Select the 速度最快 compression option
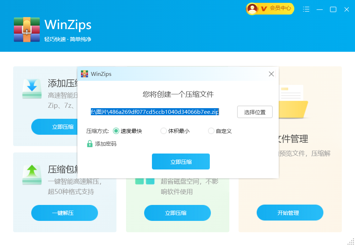 (x=116, y=131)
